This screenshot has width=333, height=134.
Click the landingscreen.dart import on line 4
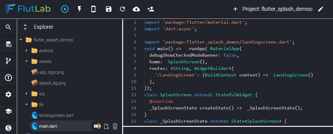(x=227, y=42)
